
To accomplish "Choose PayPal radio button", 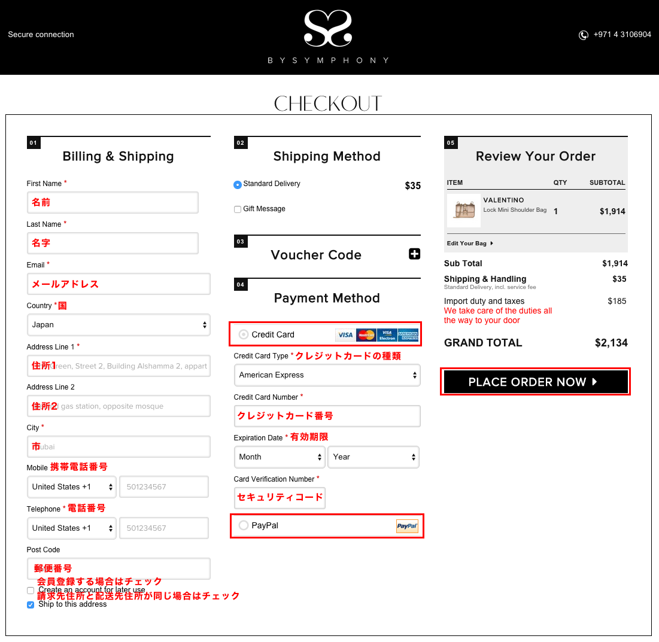I will coord(244,525).
